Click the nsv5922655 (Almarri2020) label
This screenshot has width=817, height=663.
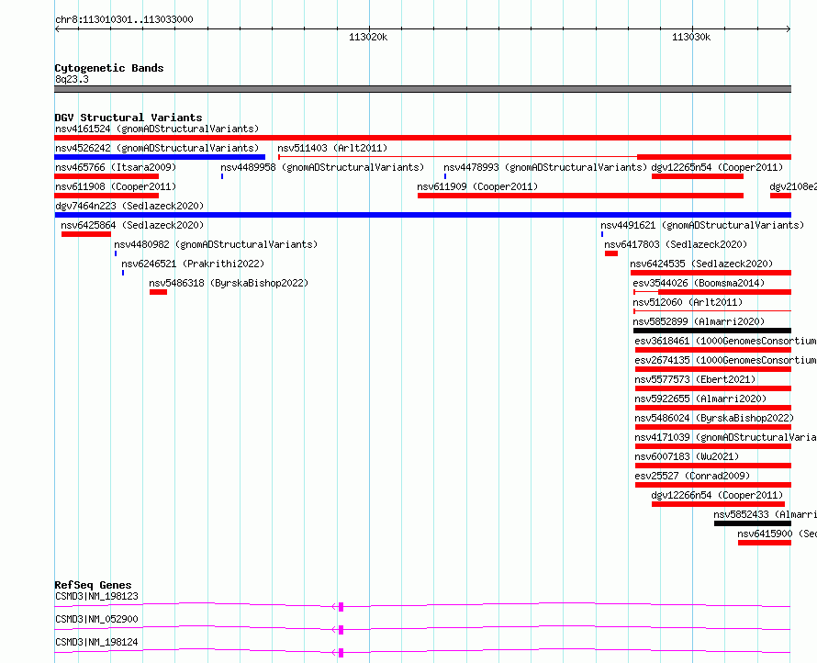(700, 399)
